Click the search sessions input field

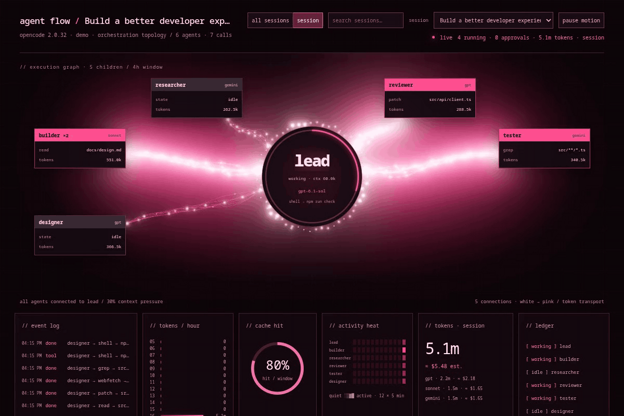pos(366,20)
